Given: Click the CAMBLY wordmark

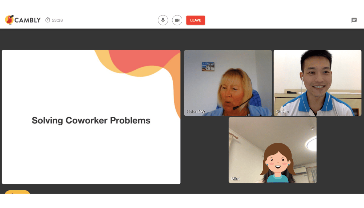Looking at the screenshot, I should pos(27,20).
